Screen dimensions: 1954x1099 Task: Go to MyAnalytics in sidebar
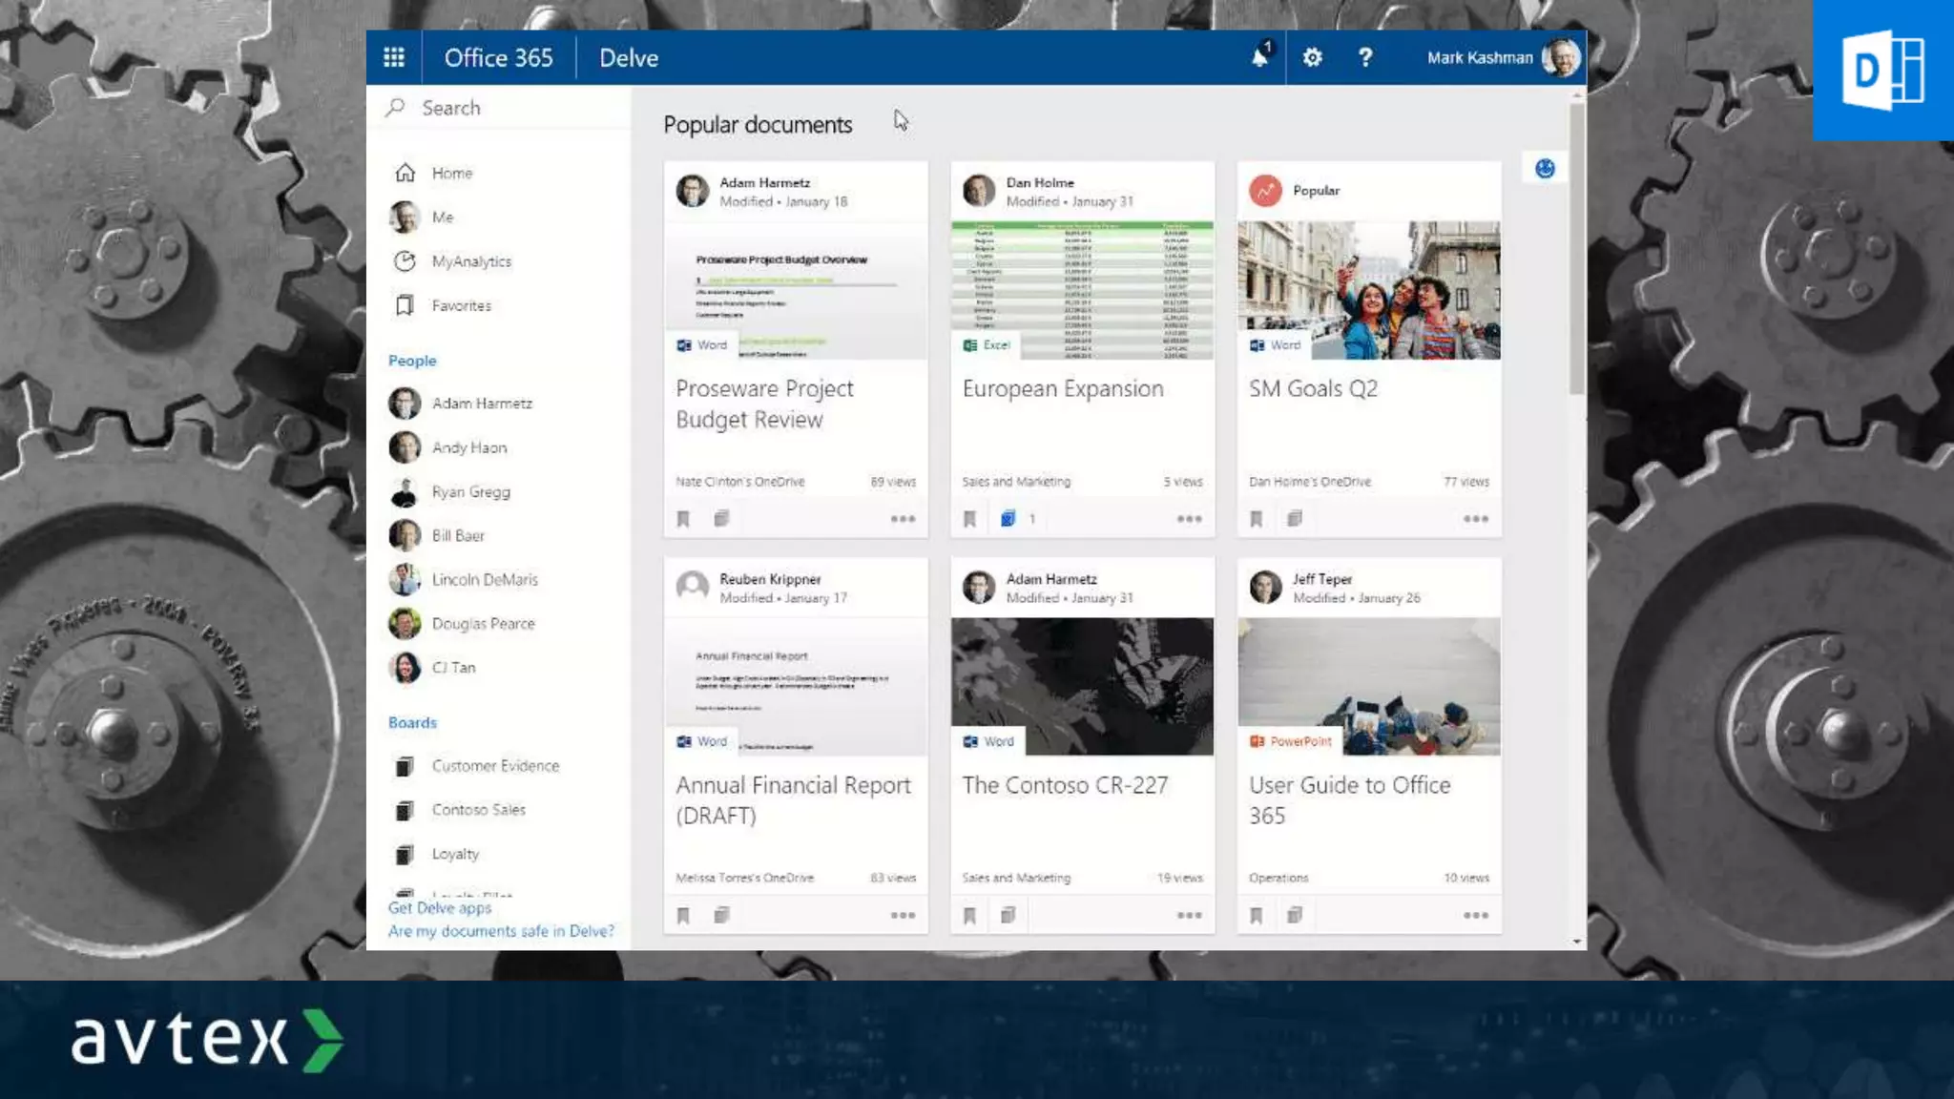pos(470,261)
